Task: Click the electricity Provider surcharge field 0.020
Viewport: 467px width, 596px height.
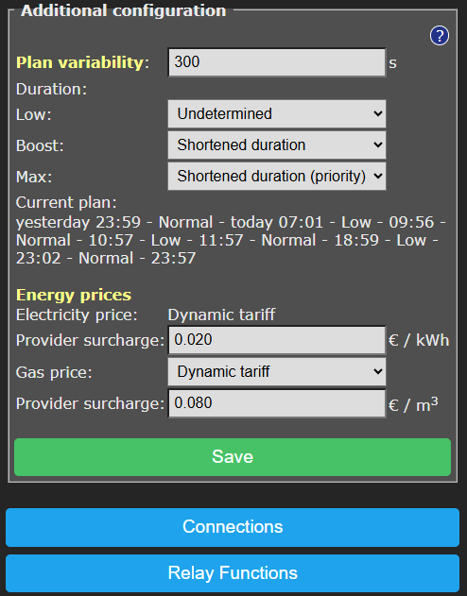Action: (x=277, y=340)
